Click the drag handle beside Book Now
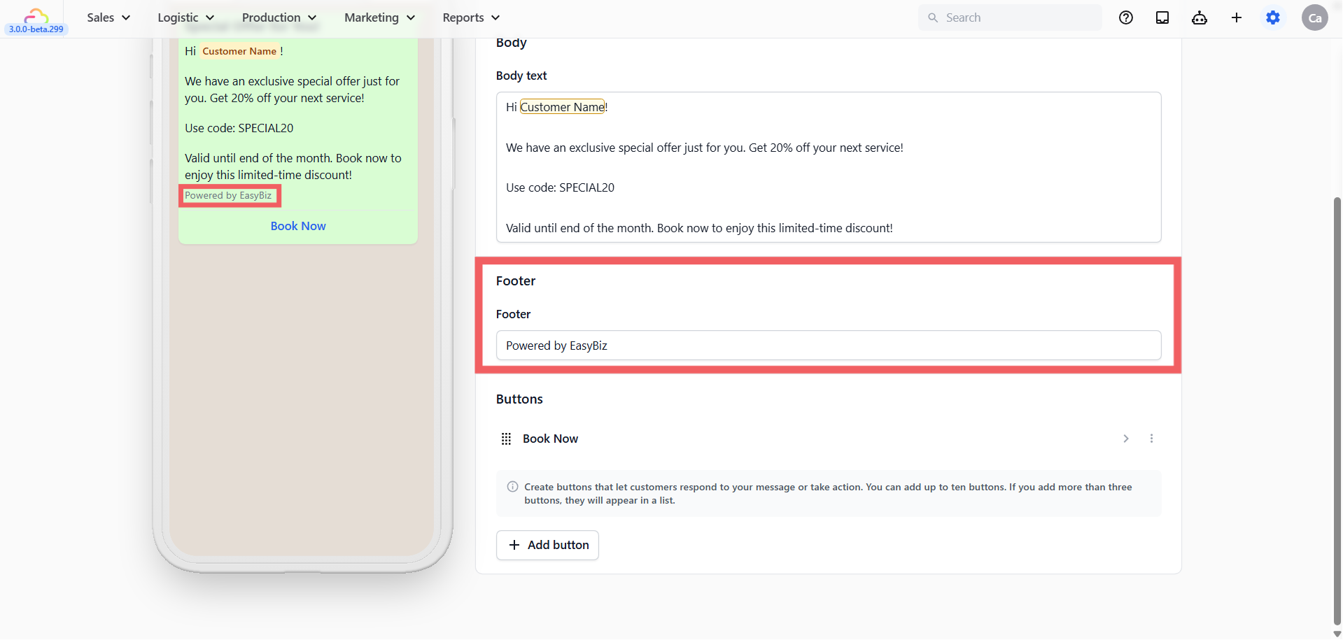This screenshot has width=1343, height=640. pos(506,439)
